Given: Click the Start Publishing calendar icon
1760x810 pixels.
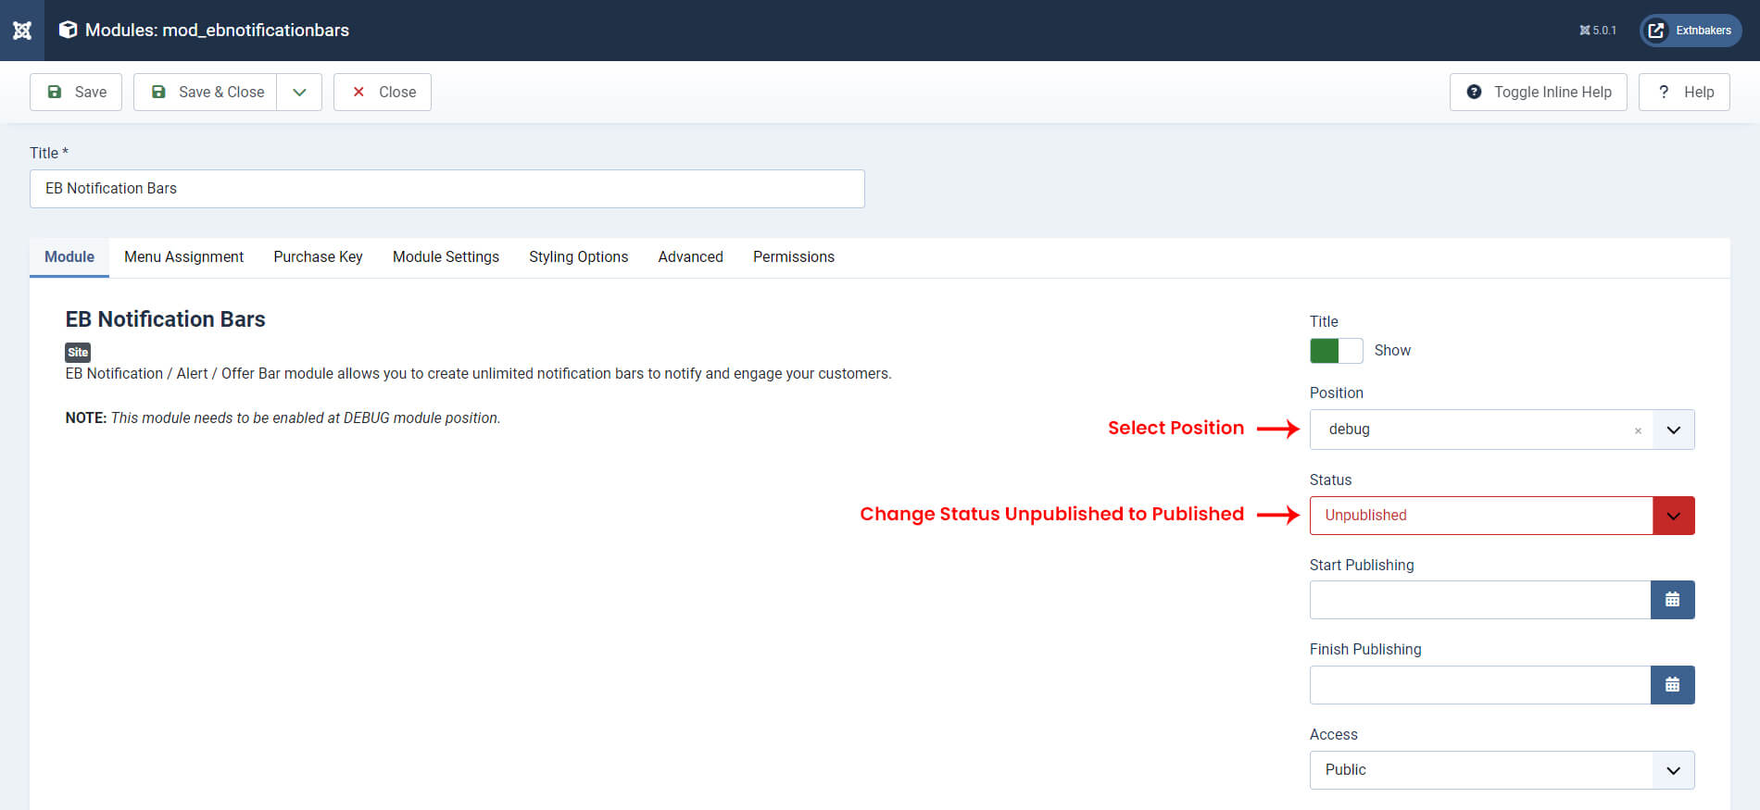Looking at the screenshot, I should point(1672,600).
